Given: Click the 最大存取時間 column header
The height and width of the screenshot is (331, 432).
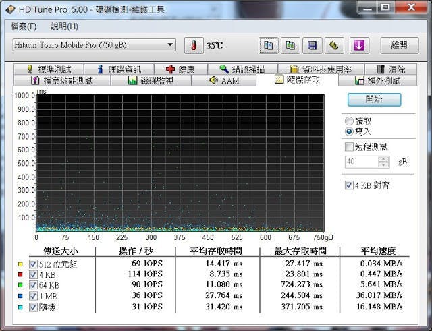Looking at the screenshot, I should [x=300, y=251].
